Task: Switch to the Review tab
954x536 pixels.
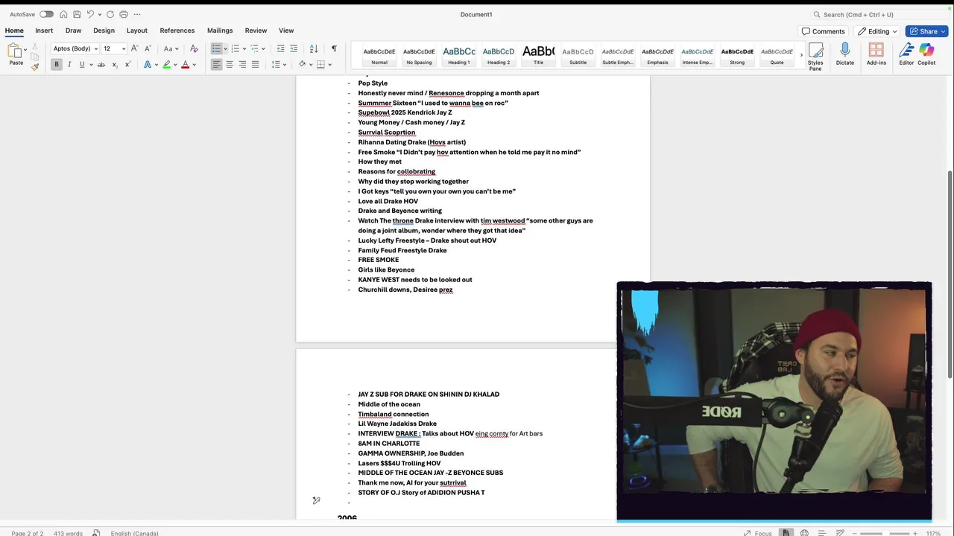Action: point(256,31)
